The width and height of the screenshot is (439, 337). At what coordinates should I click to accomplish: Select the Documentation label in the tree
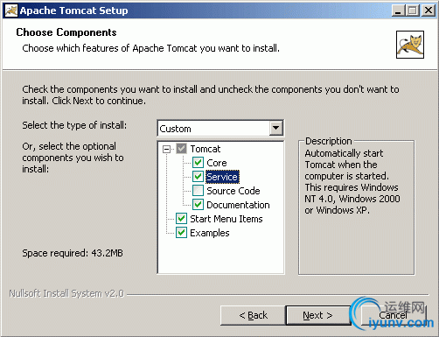click(238, 205)
